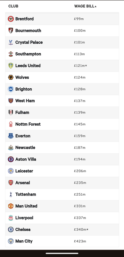The width and height of the screenshot is (124, 257).
Task: Click Man United's £331m wage figure
Action: pyautogui.click(x=80, y=206)
